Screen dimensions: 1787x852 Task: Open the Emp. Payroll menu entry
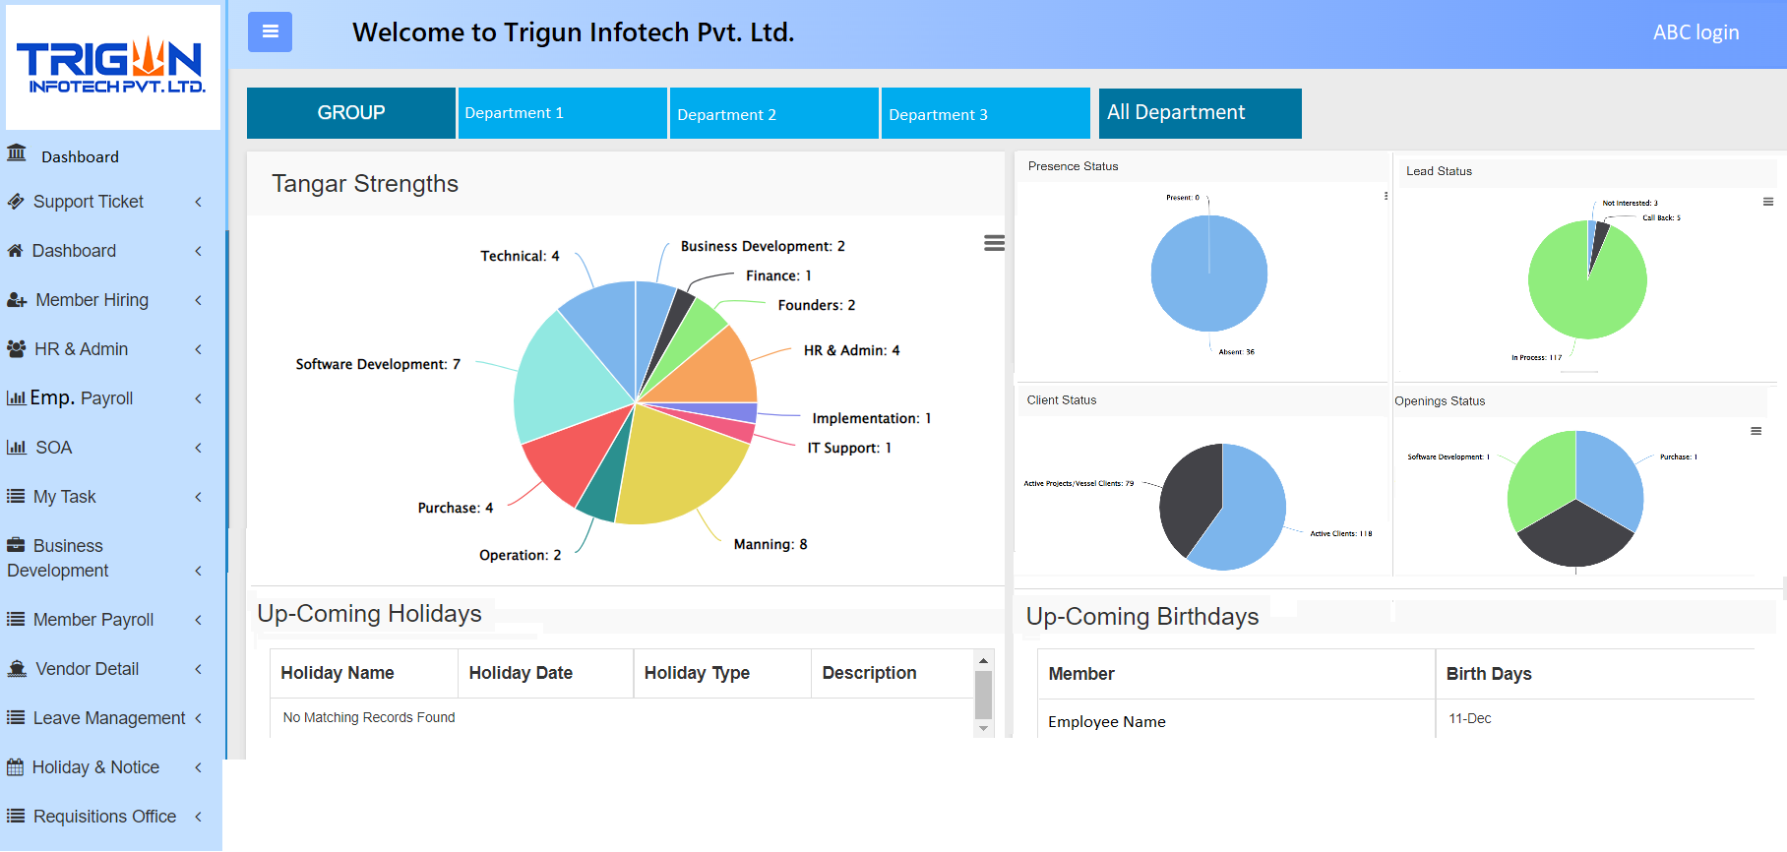coord(82,398)
